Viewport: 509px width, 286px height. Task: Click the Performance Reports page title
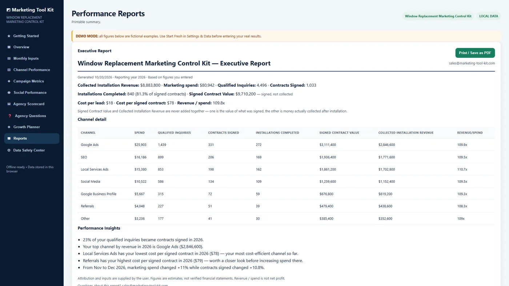[108, 14]
